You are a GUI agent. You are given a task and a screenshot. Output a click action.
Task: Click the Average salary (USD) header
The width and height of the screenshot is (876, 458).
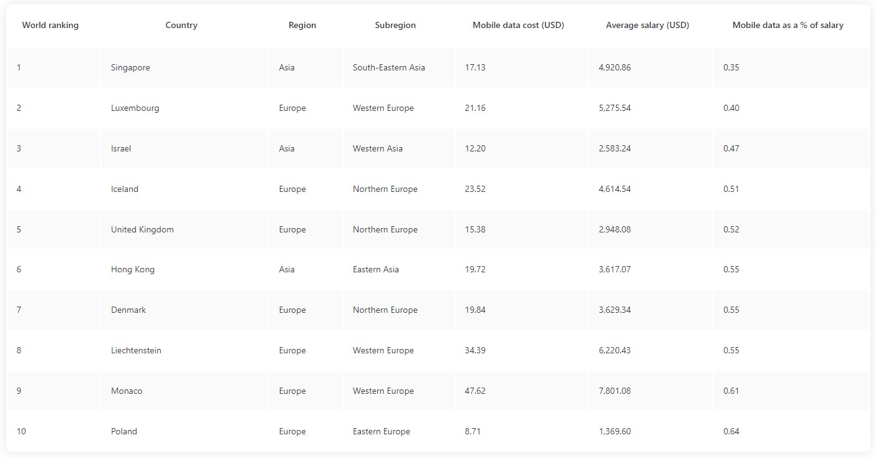pyautogui.click(x=648, y=26)
